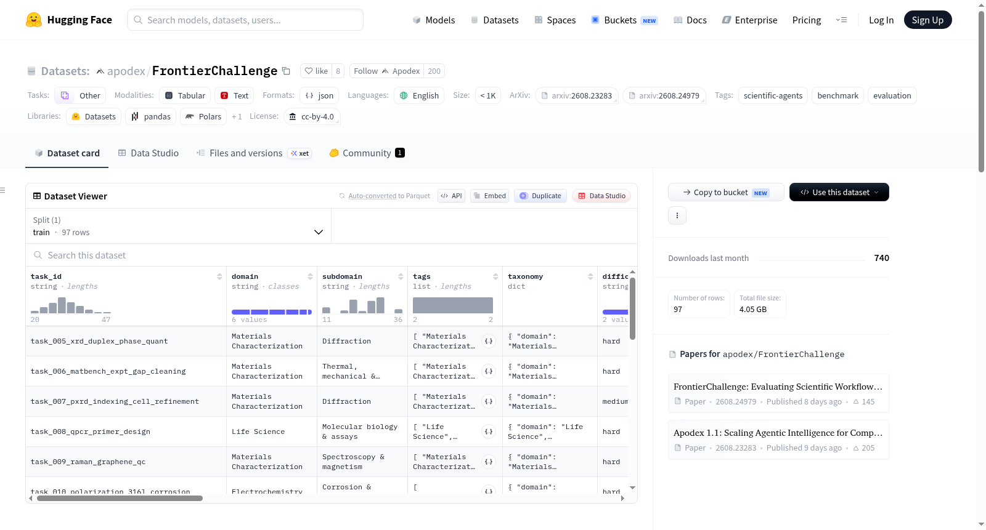
Task: Open Buckets in the top nav
Action: [624, 20]
